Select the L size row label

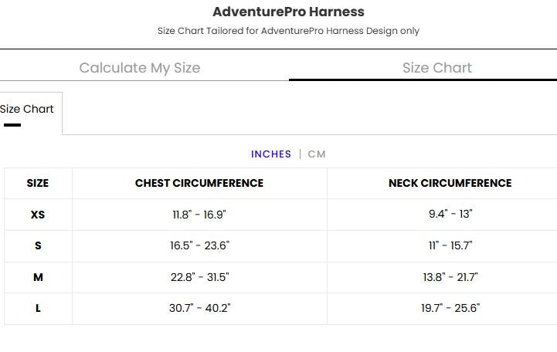coord(38,309)
